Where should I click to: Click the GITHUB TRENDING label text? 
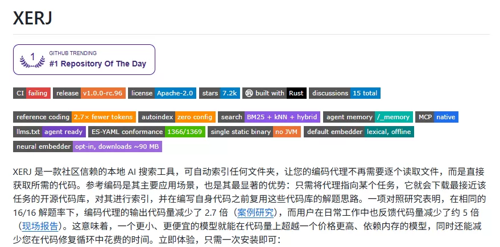(73, 53)
